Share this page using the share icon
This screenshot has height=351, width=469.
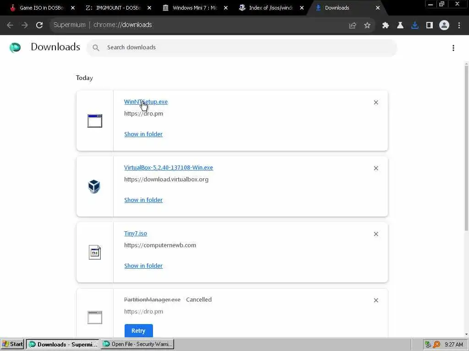[x=353, y=26]
